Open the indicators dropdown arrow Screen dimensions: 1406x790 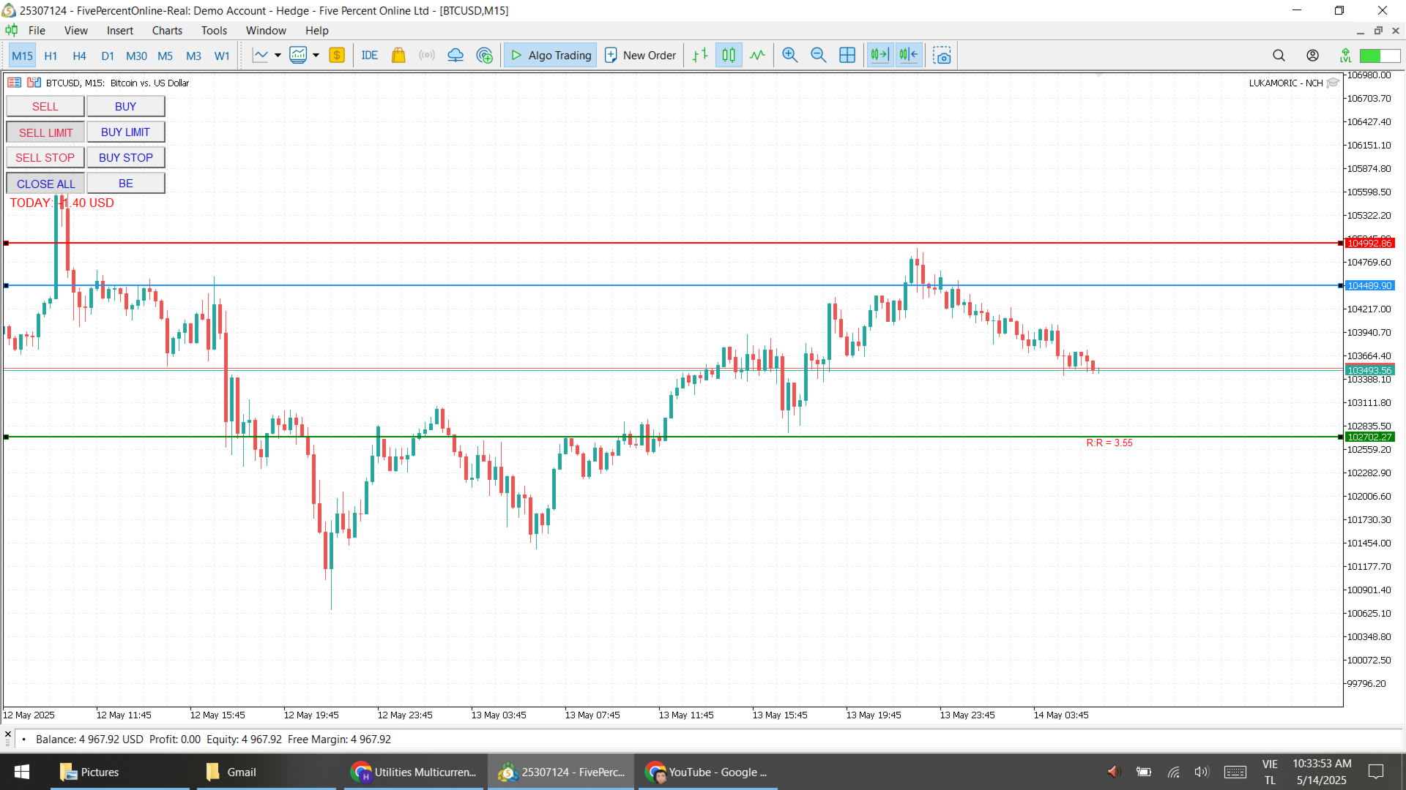(x=315, y=55)
